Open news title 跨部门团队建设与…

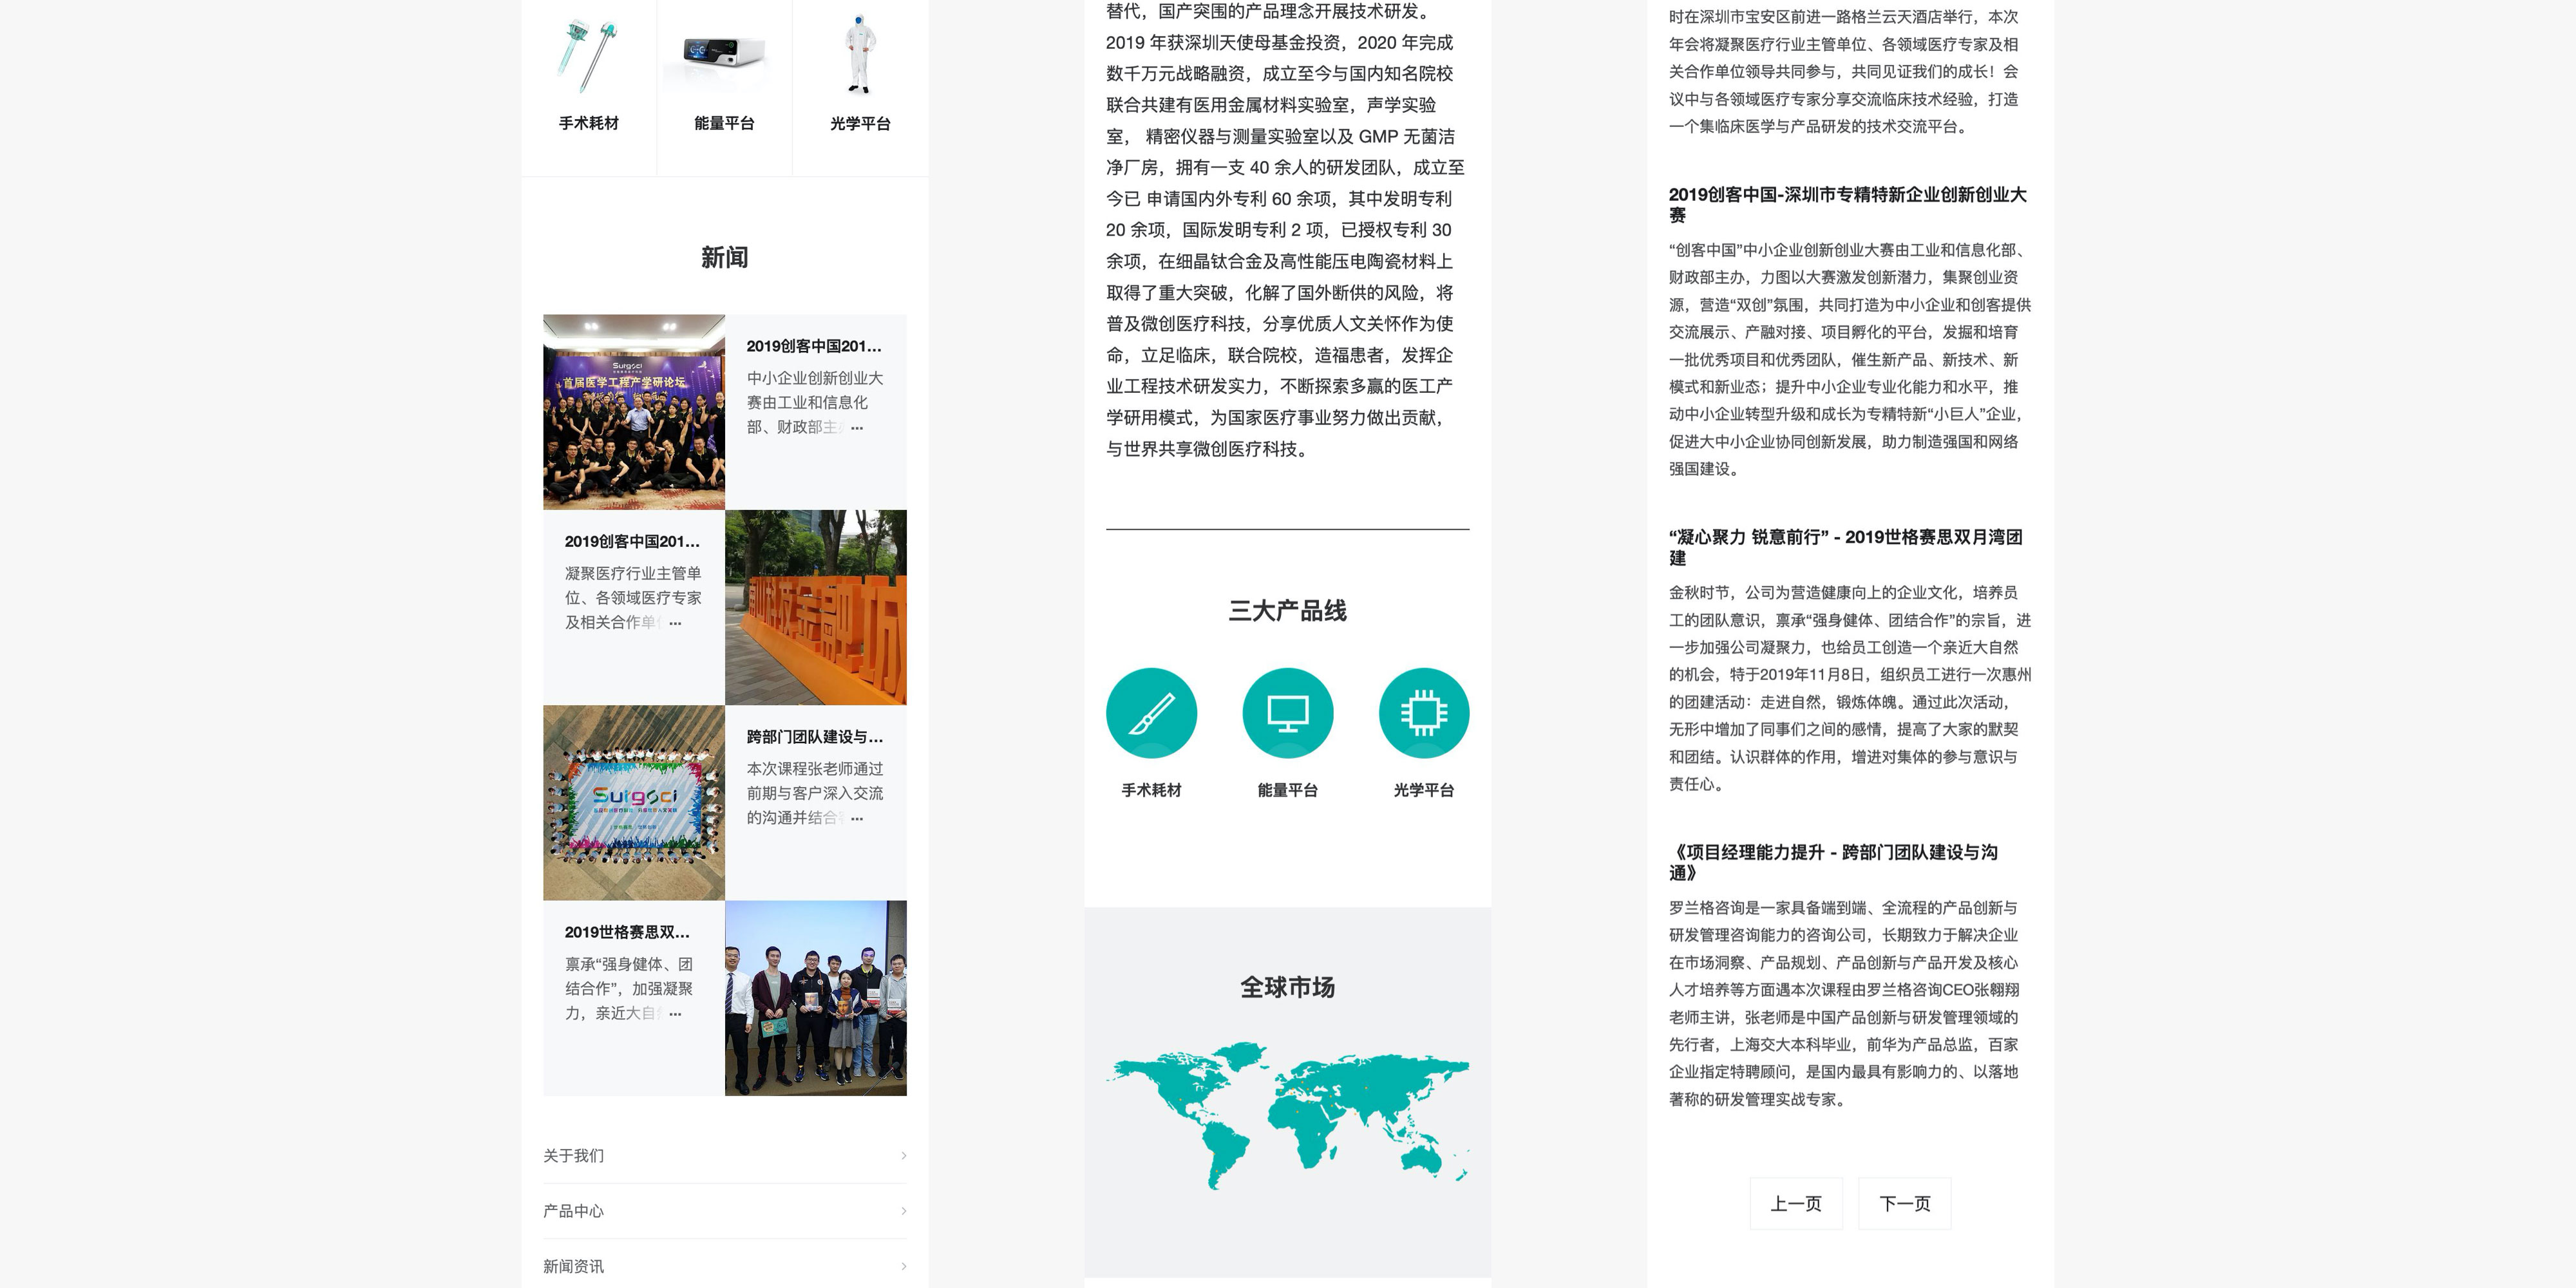(x=815, y=737)
